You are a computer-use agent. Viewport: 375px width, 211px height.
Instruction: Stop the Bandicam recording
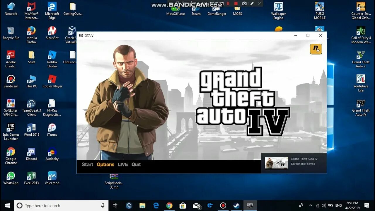pos(236,4)
